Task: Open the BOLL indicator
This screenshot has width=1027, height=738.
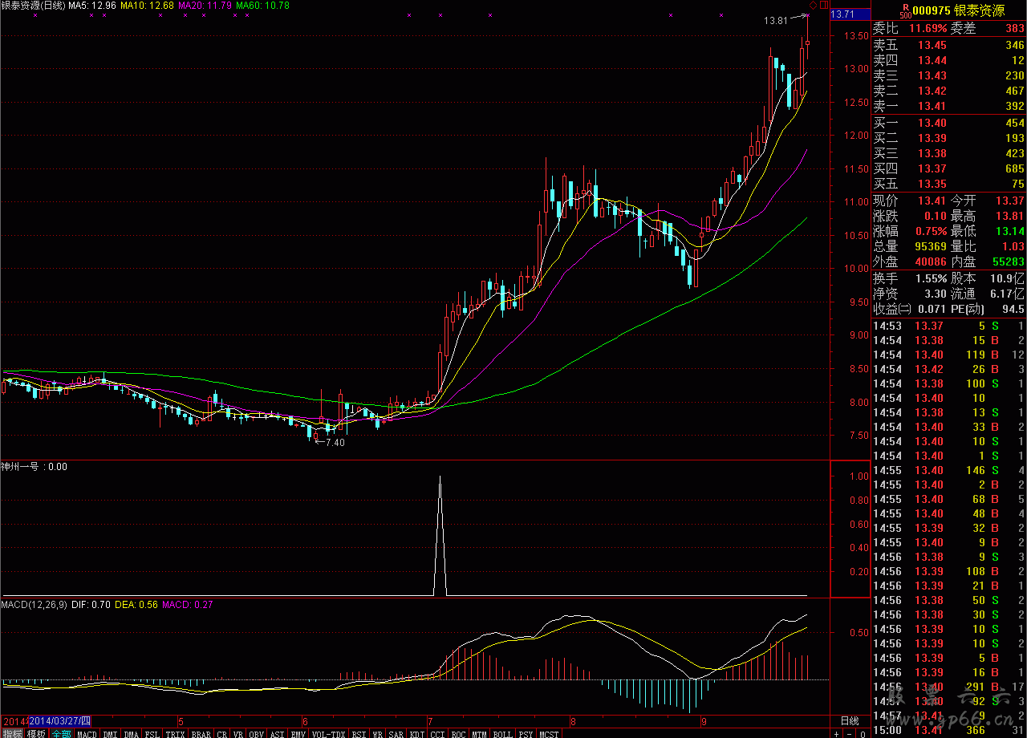Action: pos(502,733)
